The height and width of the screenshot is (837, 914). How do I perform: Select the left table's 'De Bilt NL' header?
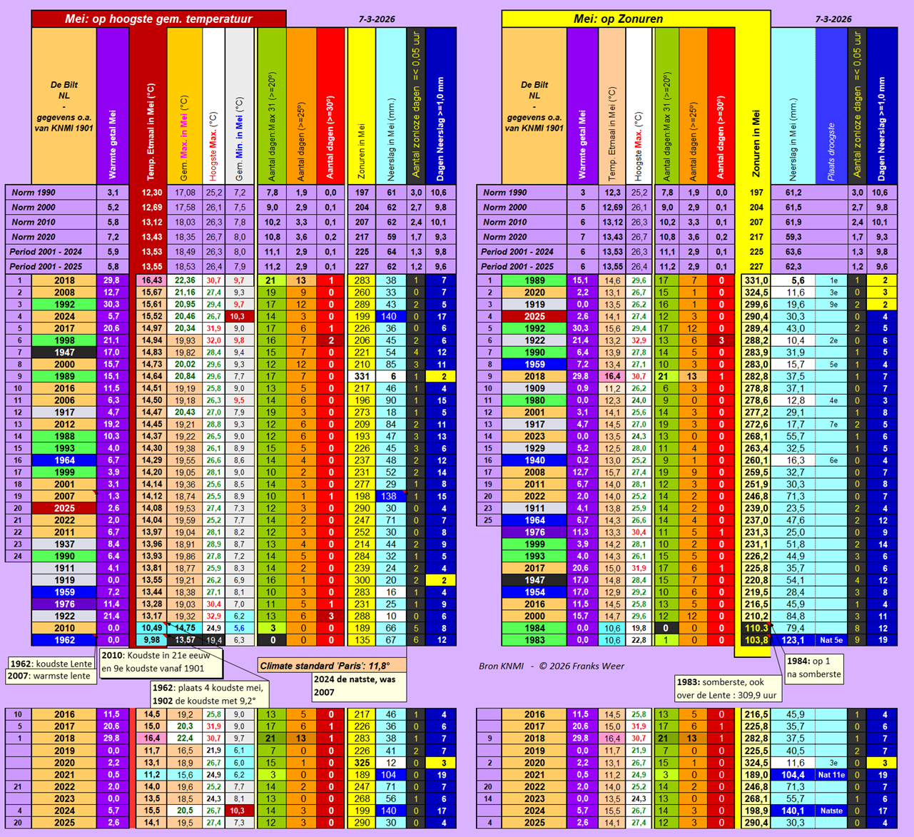pos(64,106)
